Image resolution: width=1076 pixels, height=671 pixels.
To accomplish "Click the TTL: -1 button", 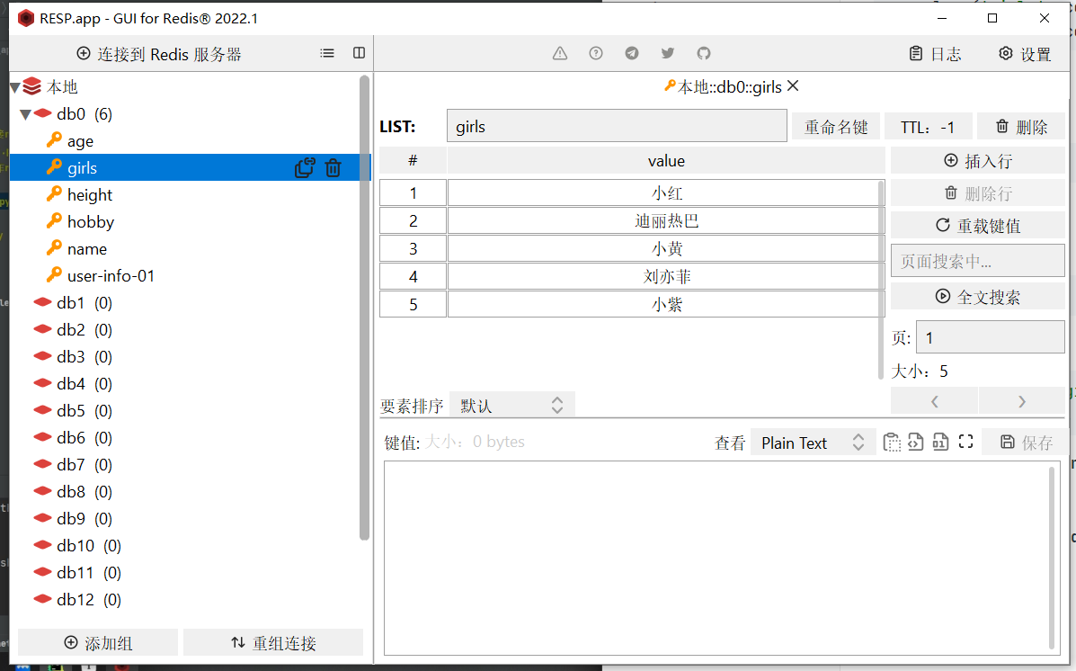I will 928,127.
